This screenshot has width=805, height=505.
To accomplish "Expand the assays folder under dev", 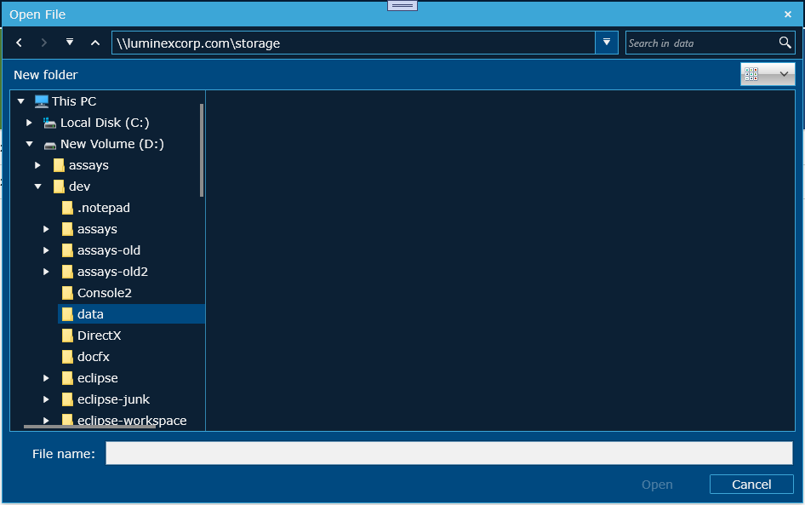I will point(46,229).
